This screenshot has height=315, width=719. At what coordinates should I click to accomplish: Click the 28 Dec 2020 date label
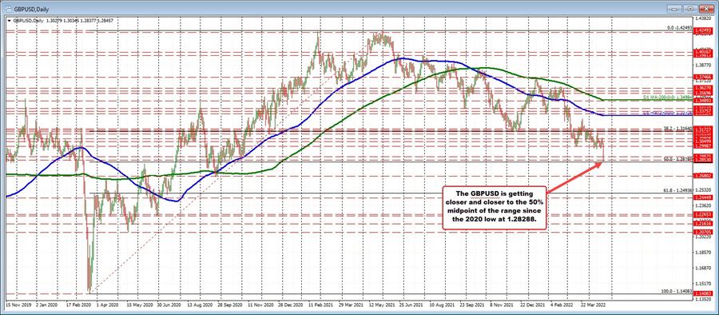tap(290, 304)
